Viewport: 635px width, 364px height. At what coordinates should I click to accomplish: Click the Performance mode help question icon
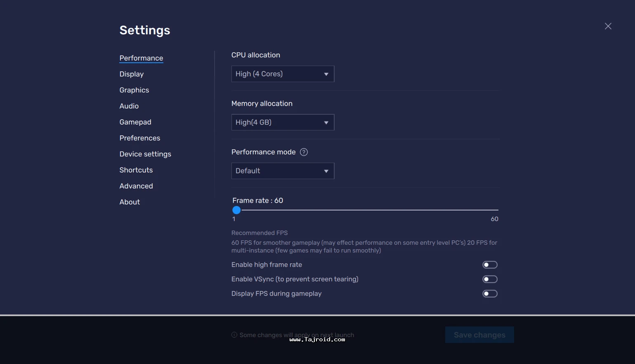coord(304,152)
